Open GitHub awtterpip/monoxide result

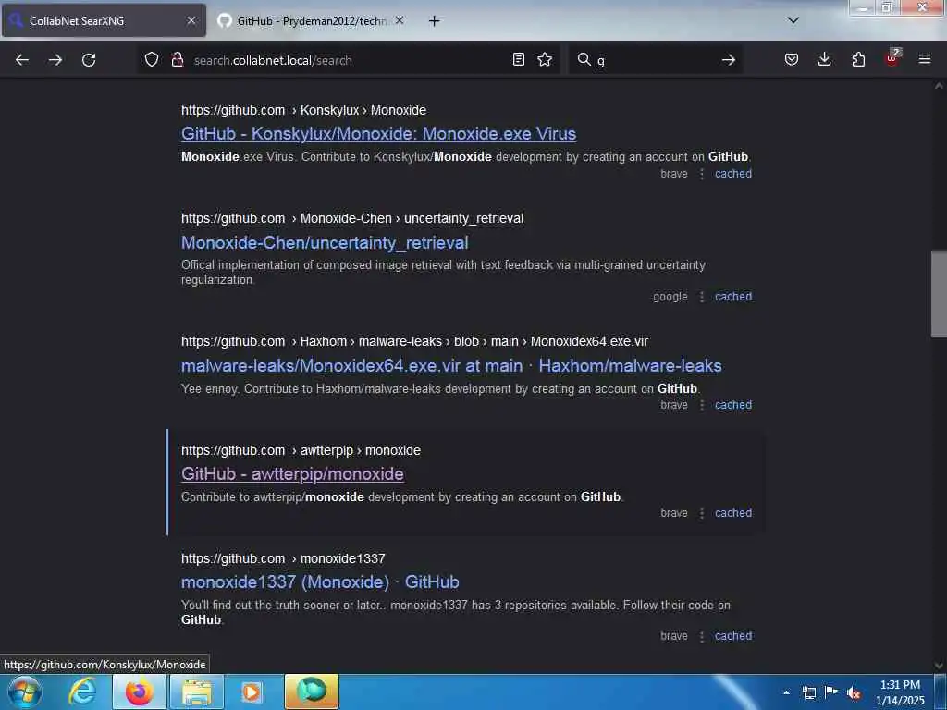292,474
